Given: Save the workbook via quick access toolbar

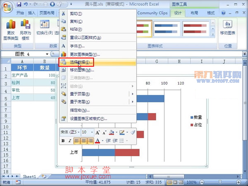Looking at the screenshot, I should 19,4.
